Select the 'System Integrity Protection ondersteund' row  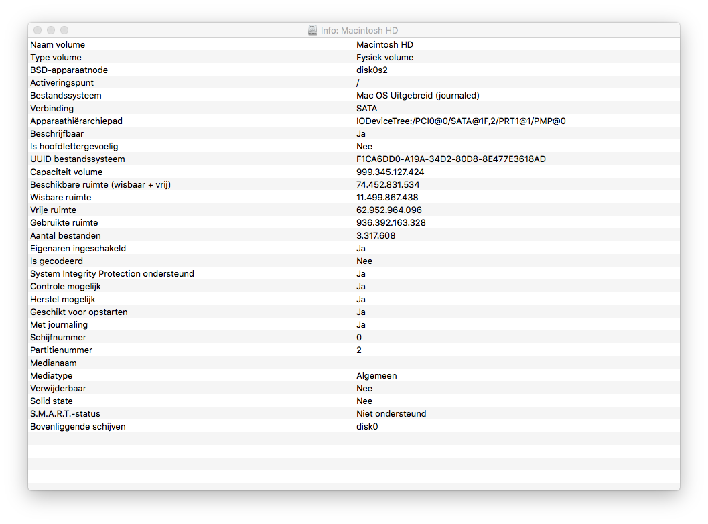point(354,274)
